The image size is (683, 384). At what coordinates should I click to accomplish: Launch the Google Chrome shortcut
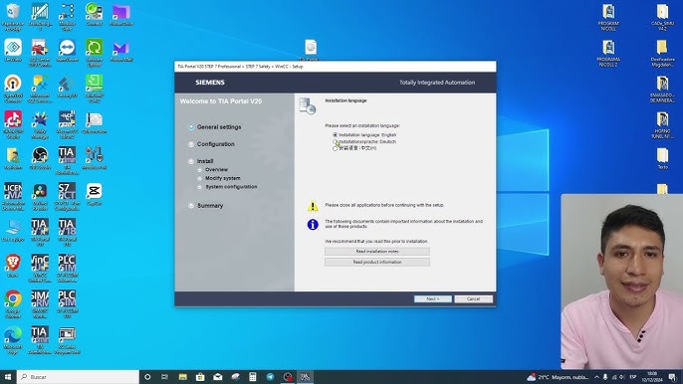(13, 303)
